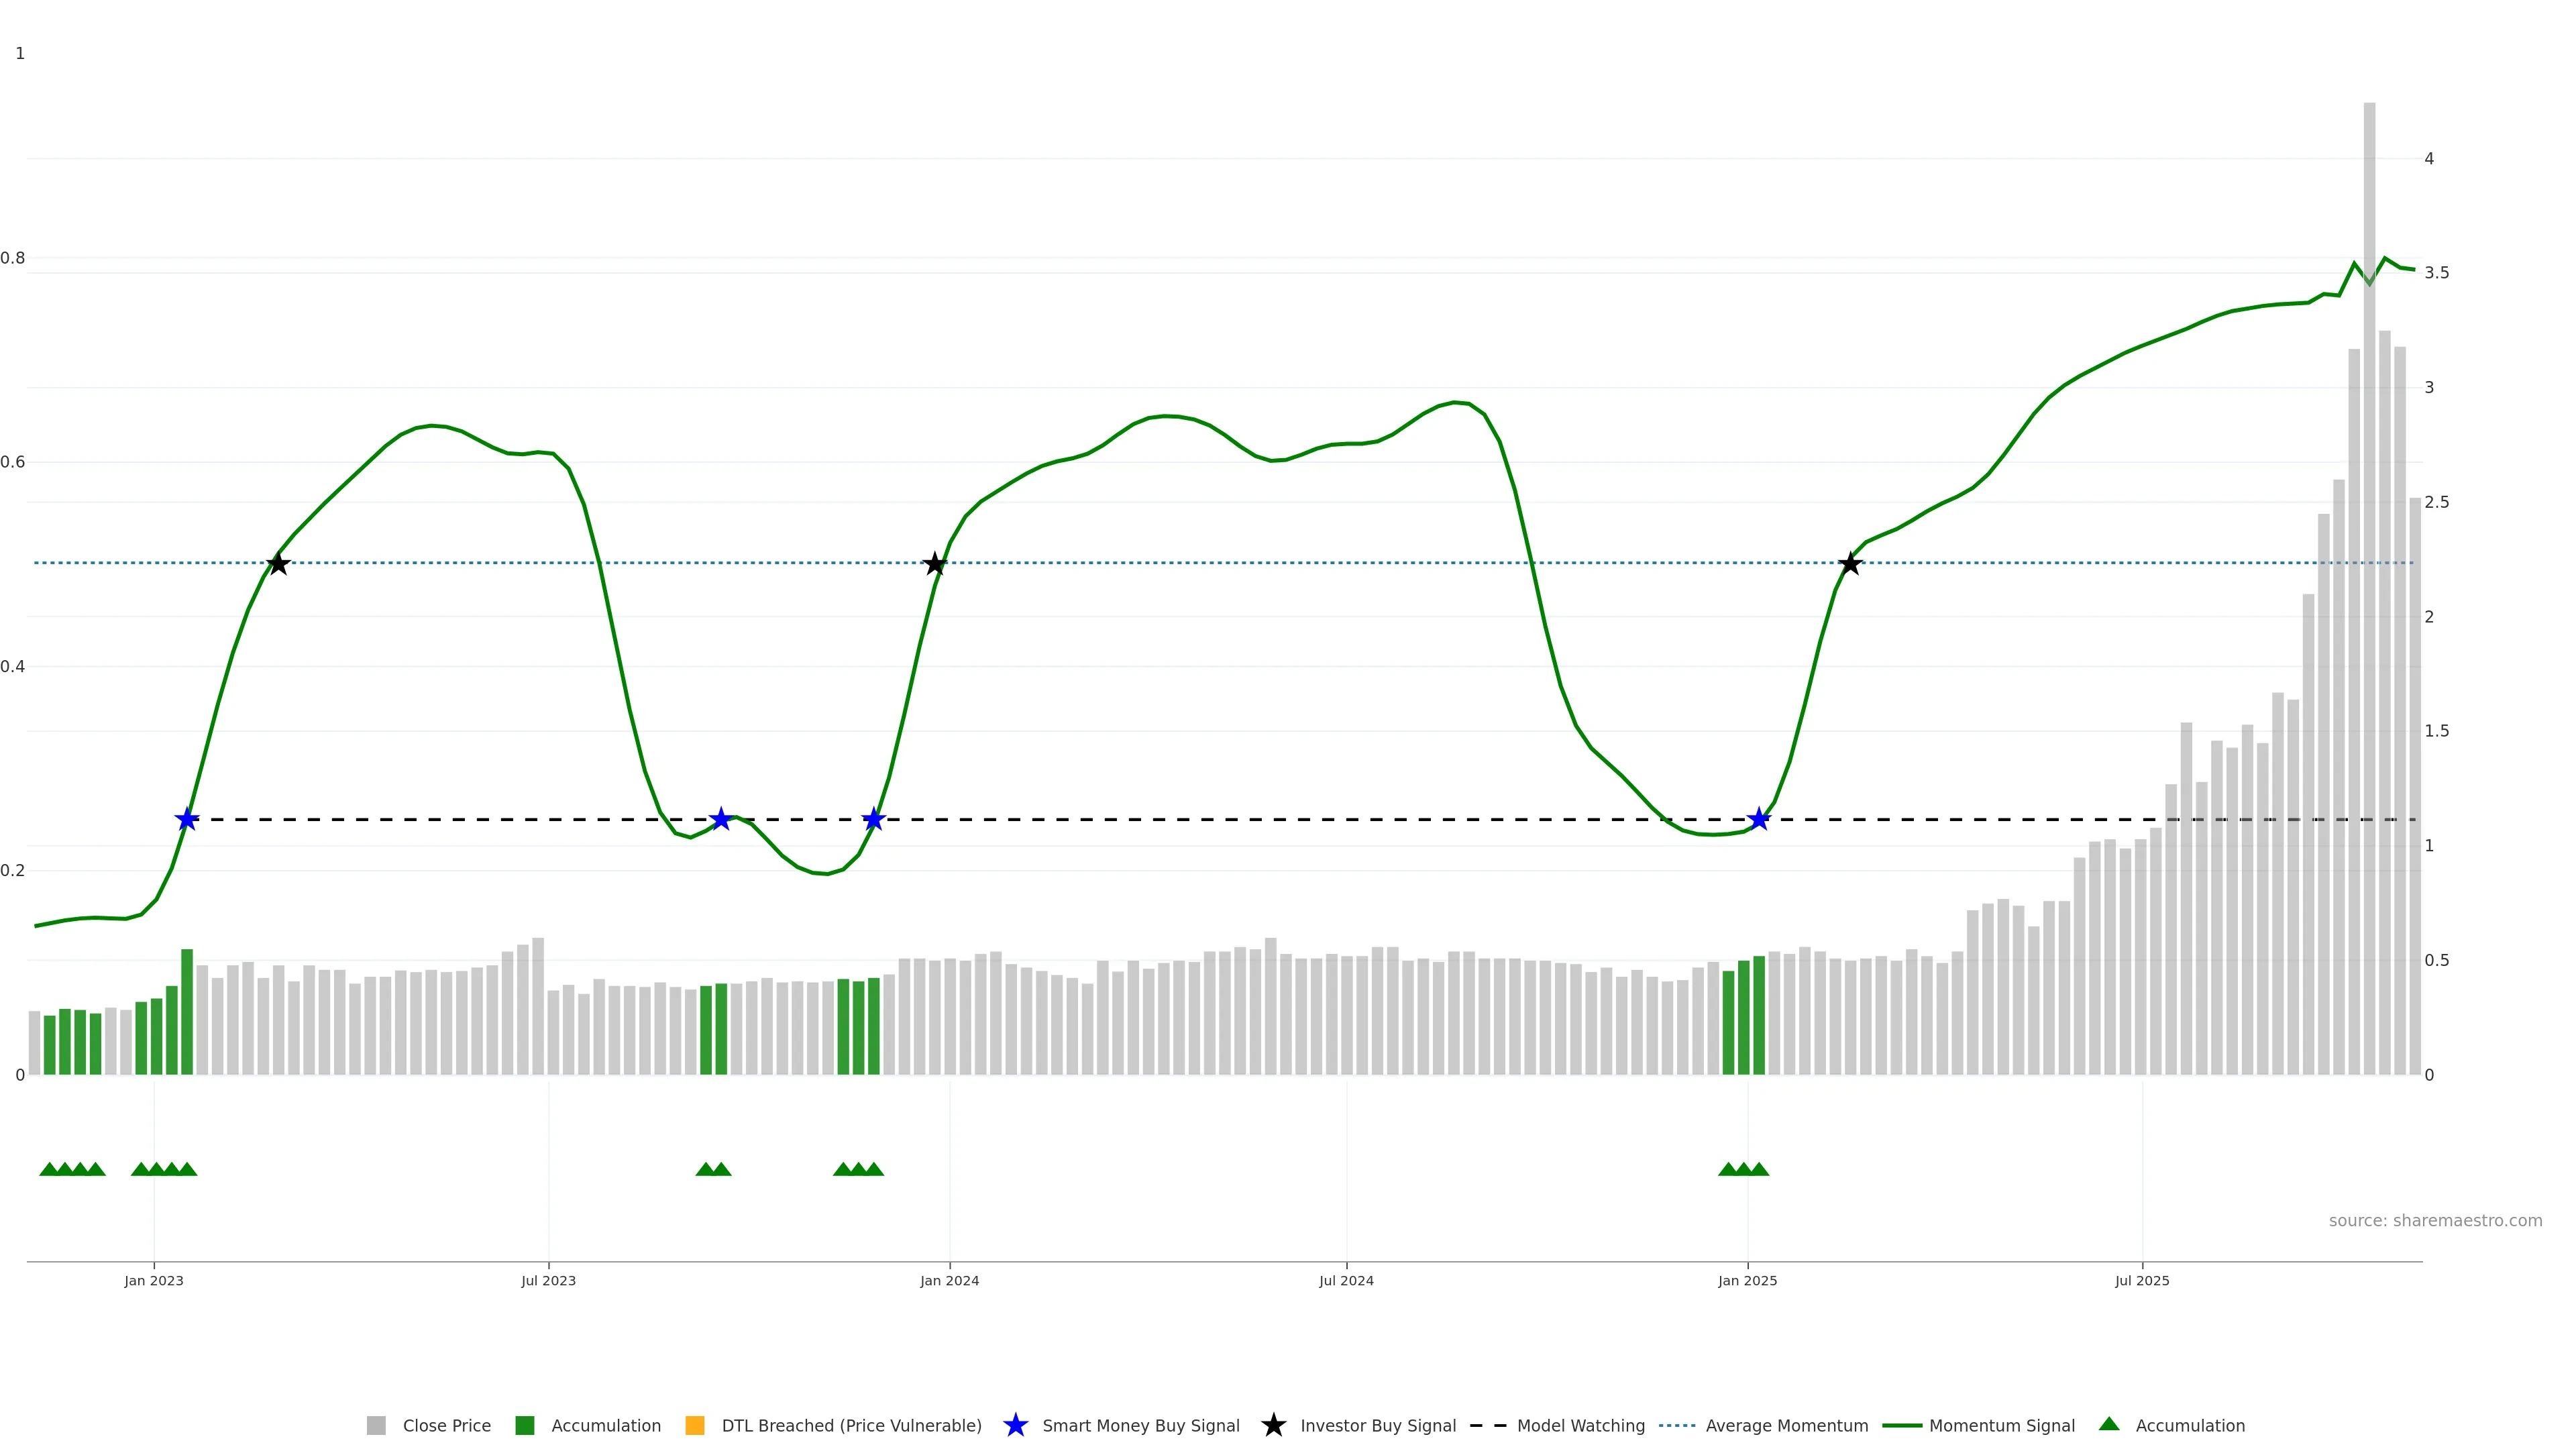Viewport: 2576px width, 1449px height.
Task: Toggle DTL Breached legend entry
Action: coord(851,1426)
